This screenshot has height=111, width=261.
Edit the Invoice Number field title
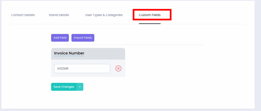(69, 53)
